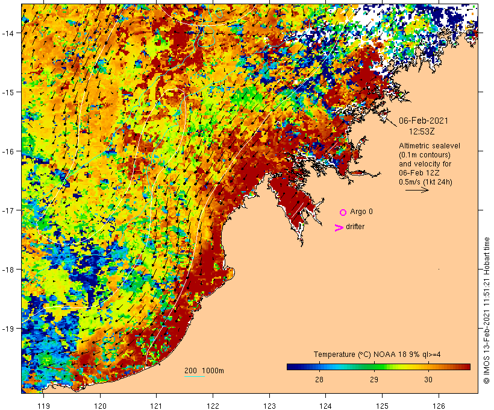Click longitude axis label 124

pyautogui.click(x=326, y=406)
